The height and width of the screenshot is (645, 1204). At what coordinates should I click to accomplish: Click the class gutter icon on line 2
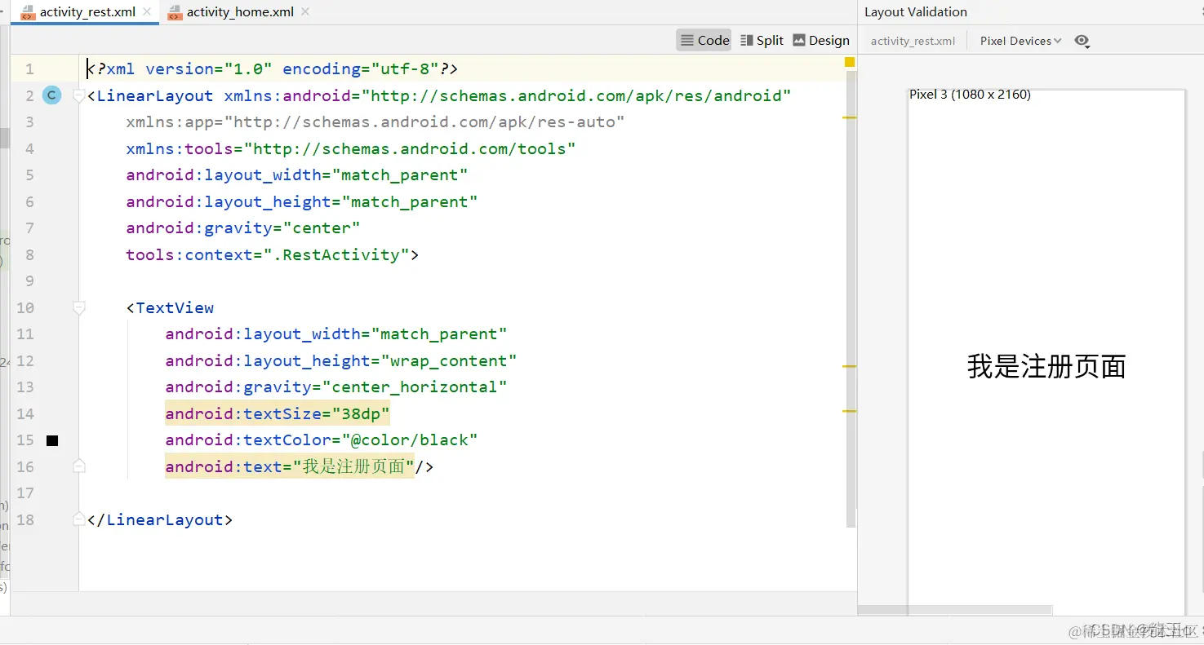click(x=51, y=95)
